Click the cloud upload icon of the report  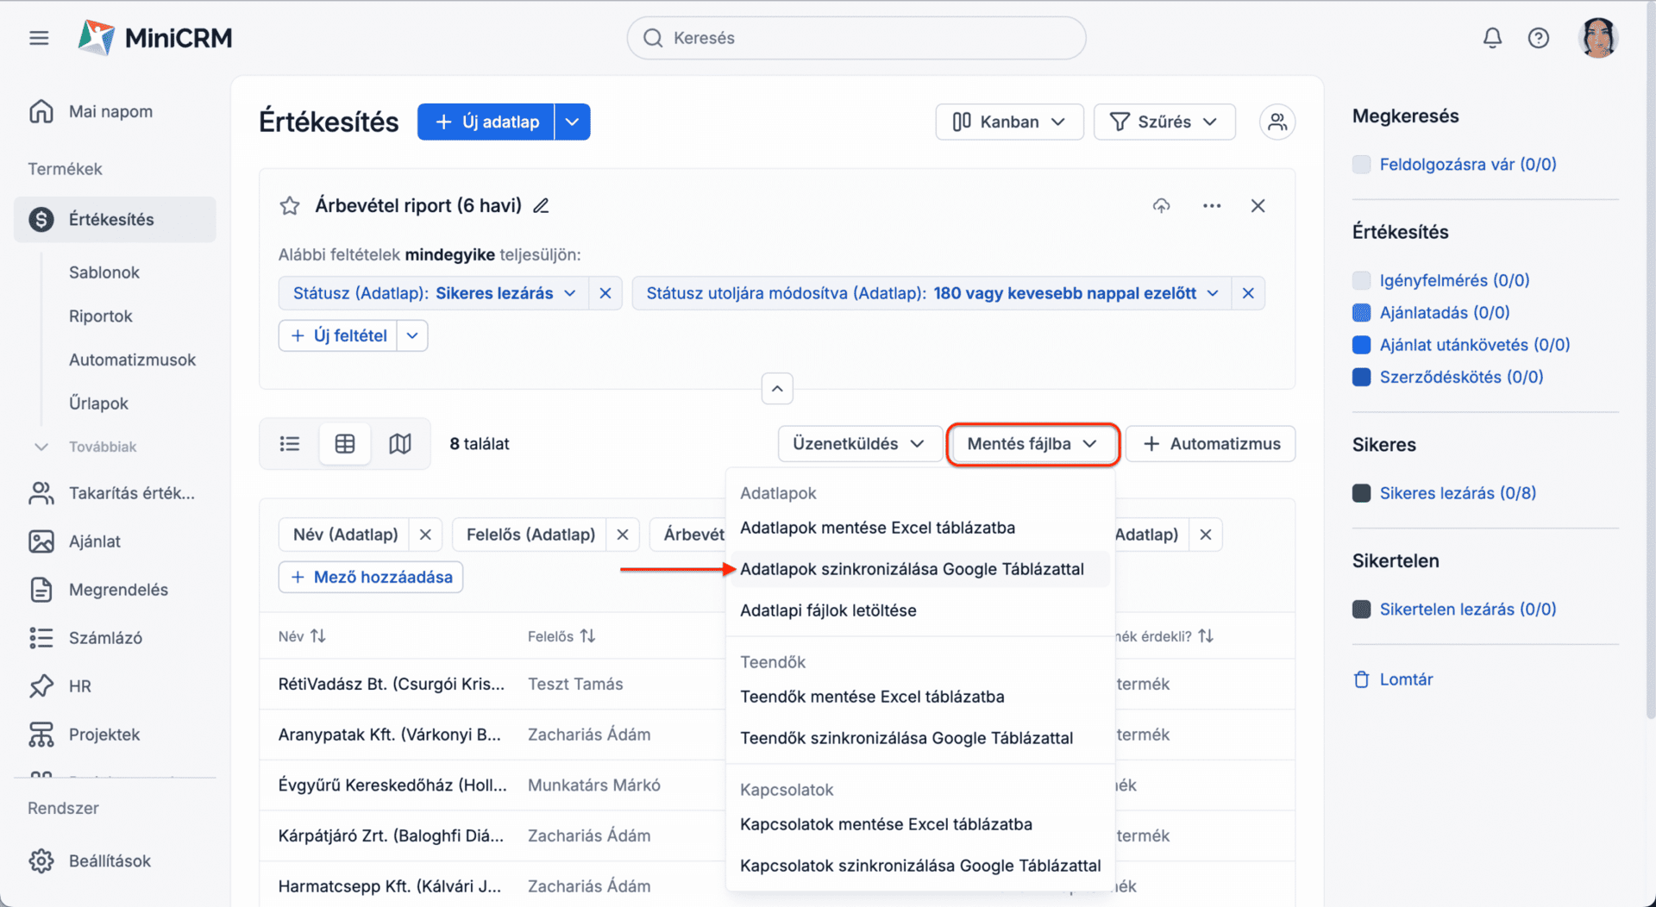tap(1162, 205)
